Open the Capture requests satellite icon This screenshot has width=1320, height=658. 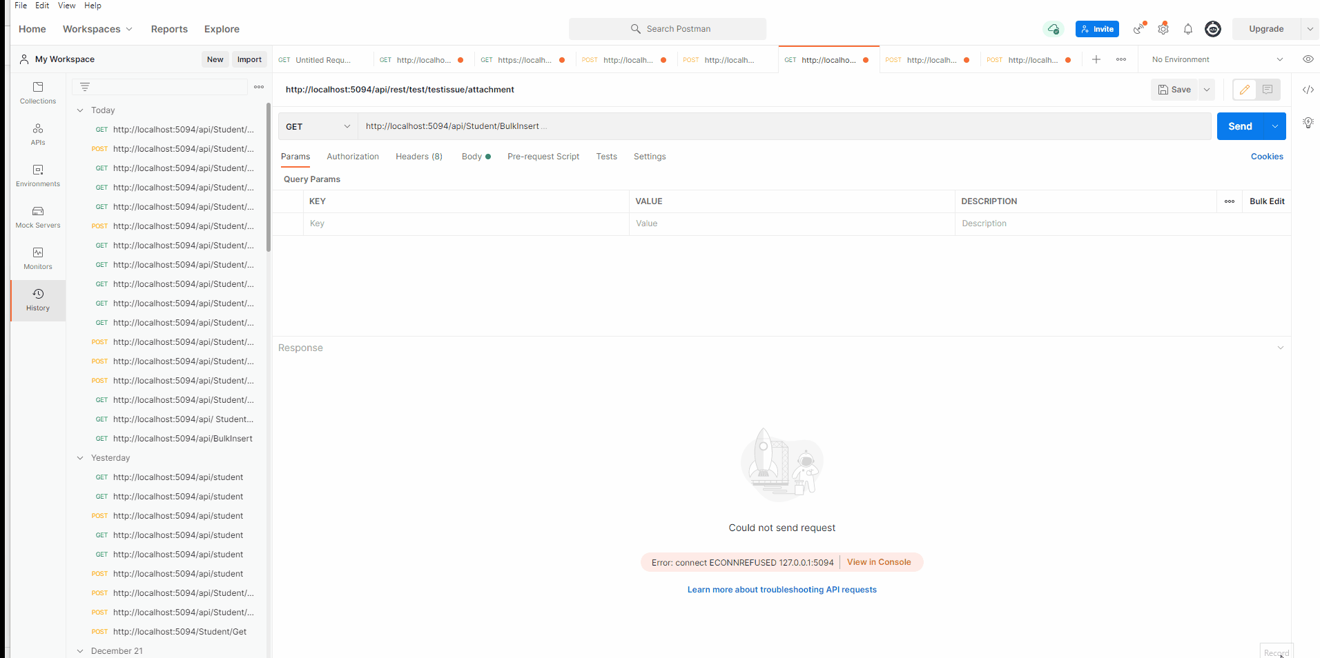(x=1138, y=29)
